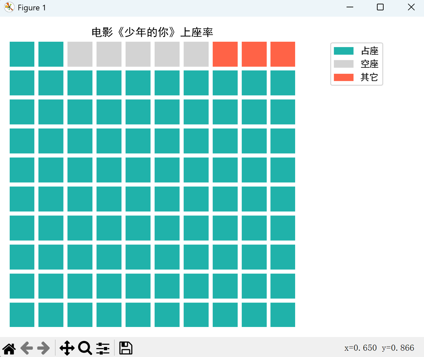
Task: Save the figure using disk icon
Action: pos(126,348)
